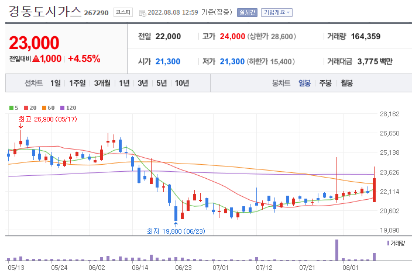Click the purple 거래량 legend marker

point(388,243)
